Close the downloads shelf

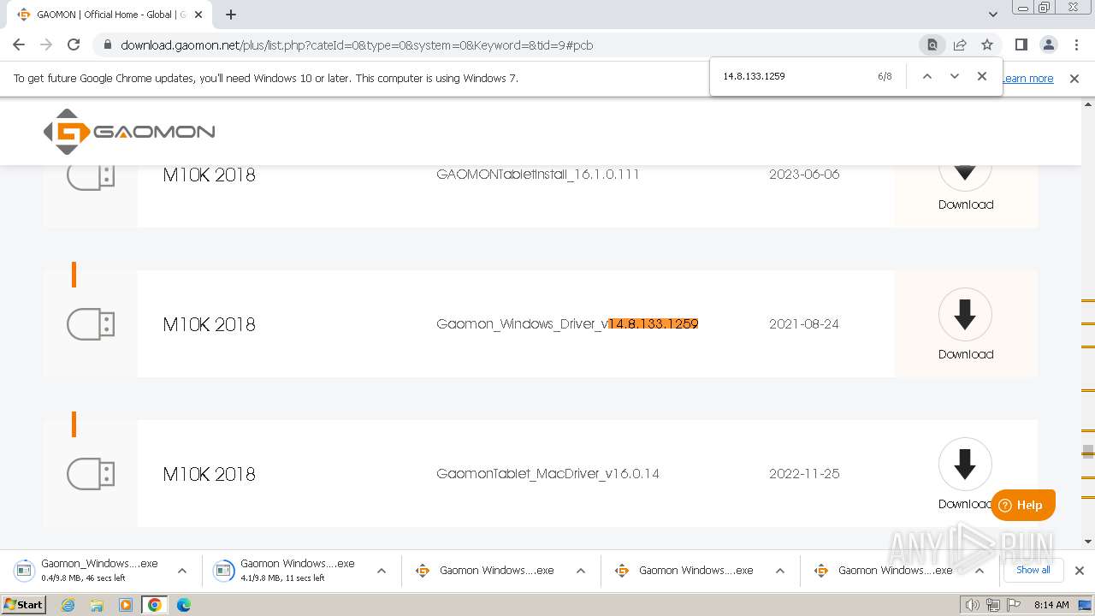pos(1080,571)
